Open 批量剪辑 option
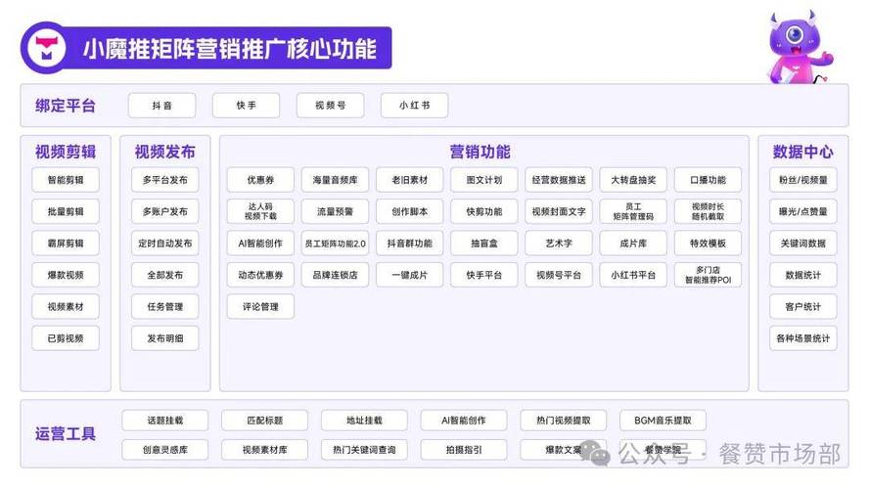The image size is (869, 489). pyautogui.click(x=66, y=211)
